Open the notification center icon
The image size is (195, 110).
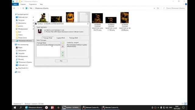183,108
